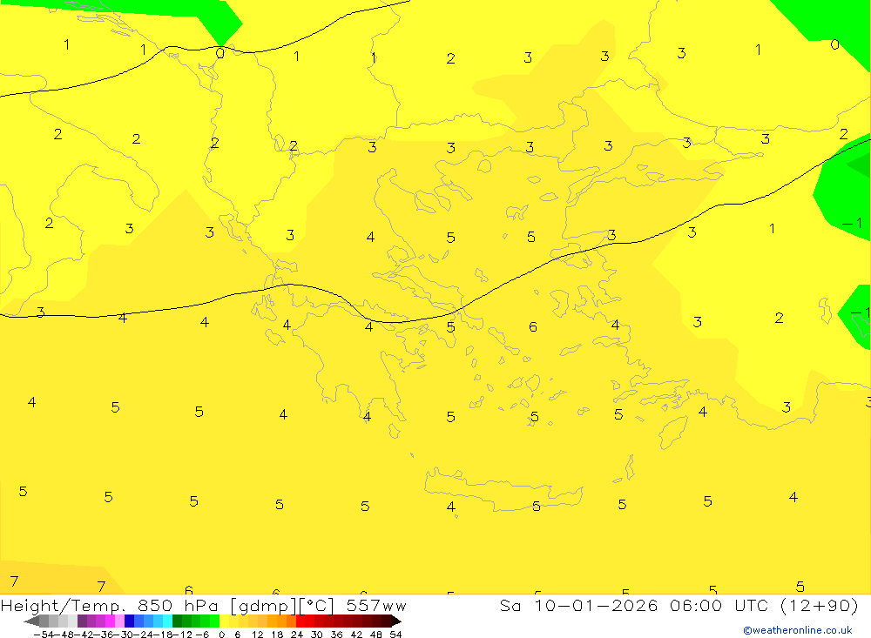Viewport: 871px width, 638px height.
Task: Select the light pink legend swatch near -30
Action: point(119,621)
